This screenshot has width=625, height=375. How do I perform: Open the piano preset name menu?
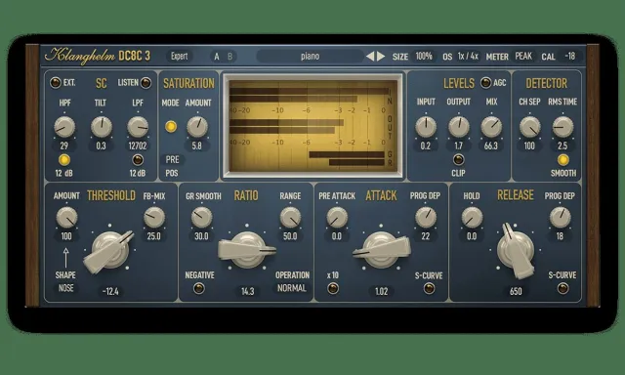(x=310, y=57)
